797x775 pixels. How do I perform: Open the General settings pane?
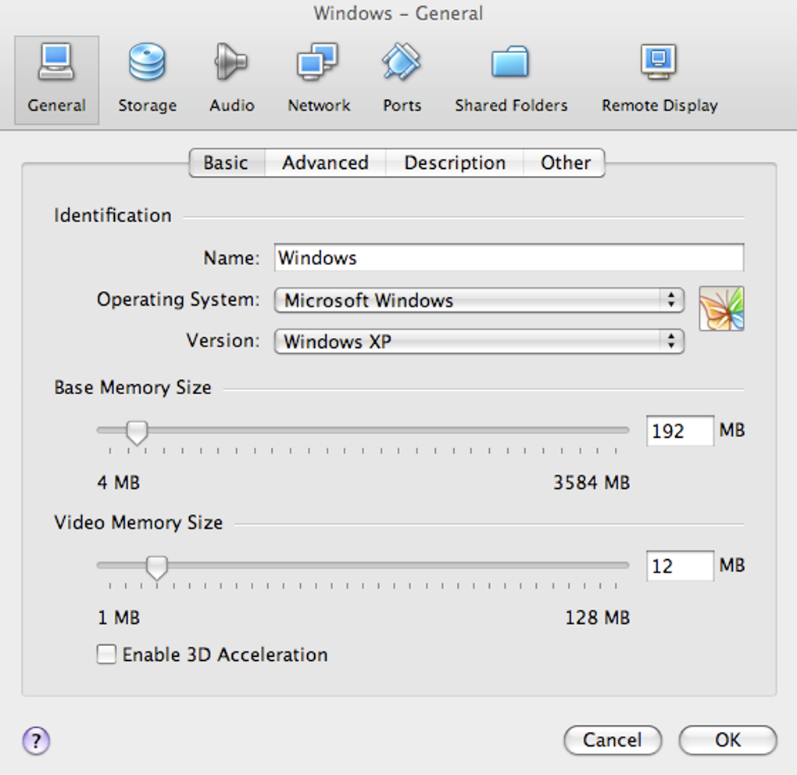(56, 80)
